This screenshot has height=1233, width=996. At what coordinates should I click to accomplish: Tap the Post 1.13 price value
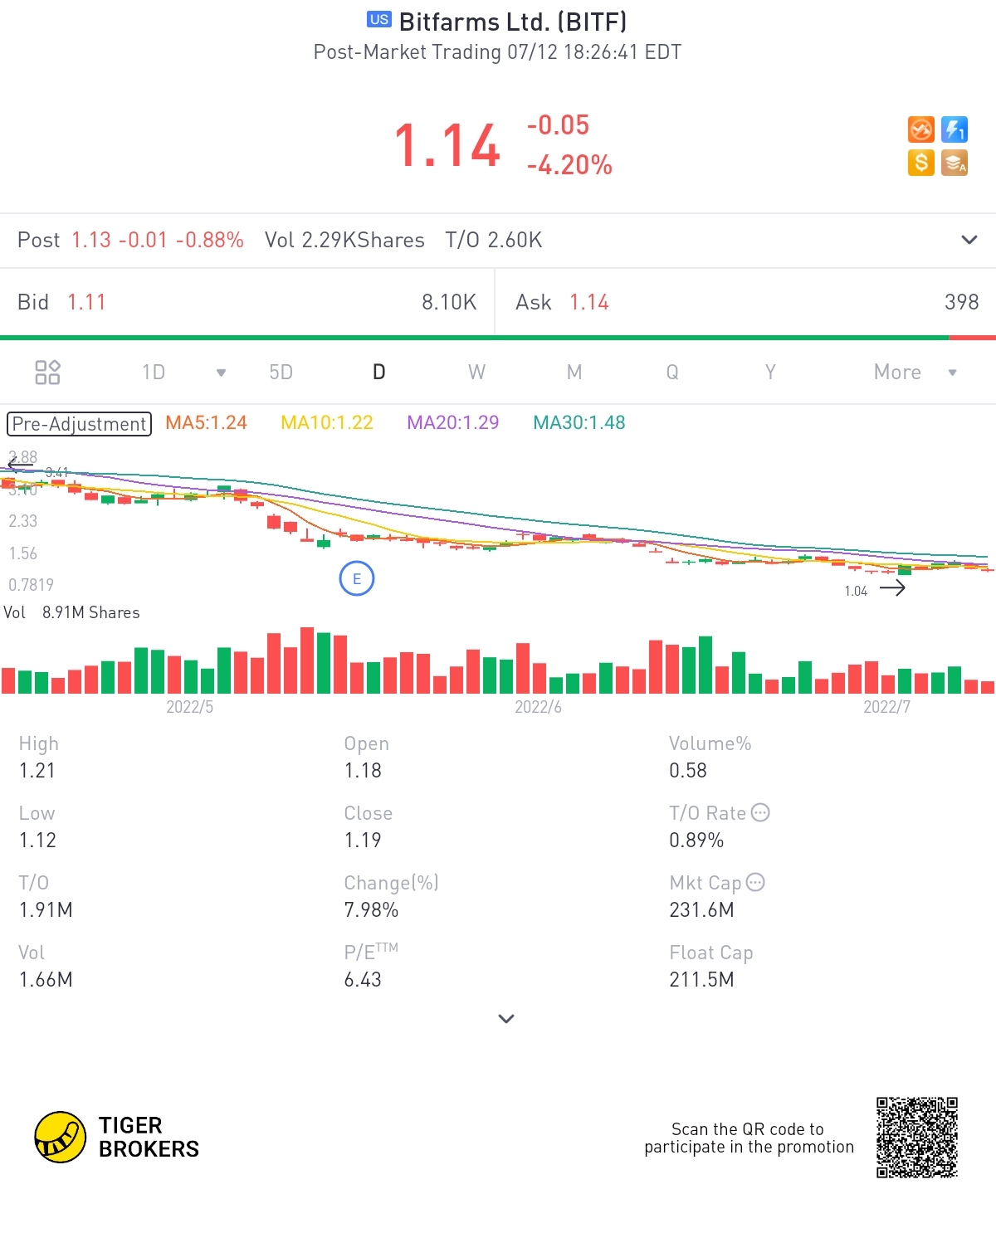91,240
